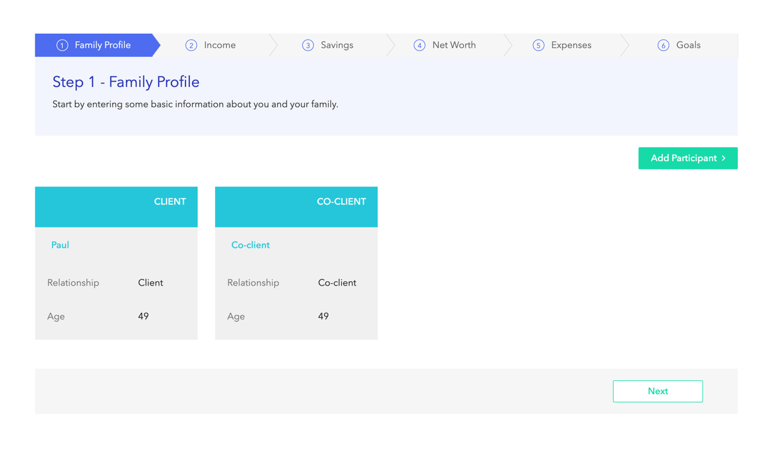
Task: Click the step 3 circled number icon
Action: coord(308,45)
